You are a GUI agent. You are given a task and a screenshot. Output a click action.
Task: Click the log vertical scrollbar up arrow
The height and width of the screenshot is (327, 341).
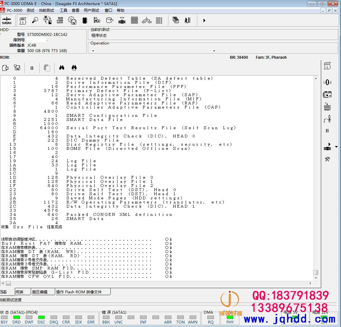point(316,78)
